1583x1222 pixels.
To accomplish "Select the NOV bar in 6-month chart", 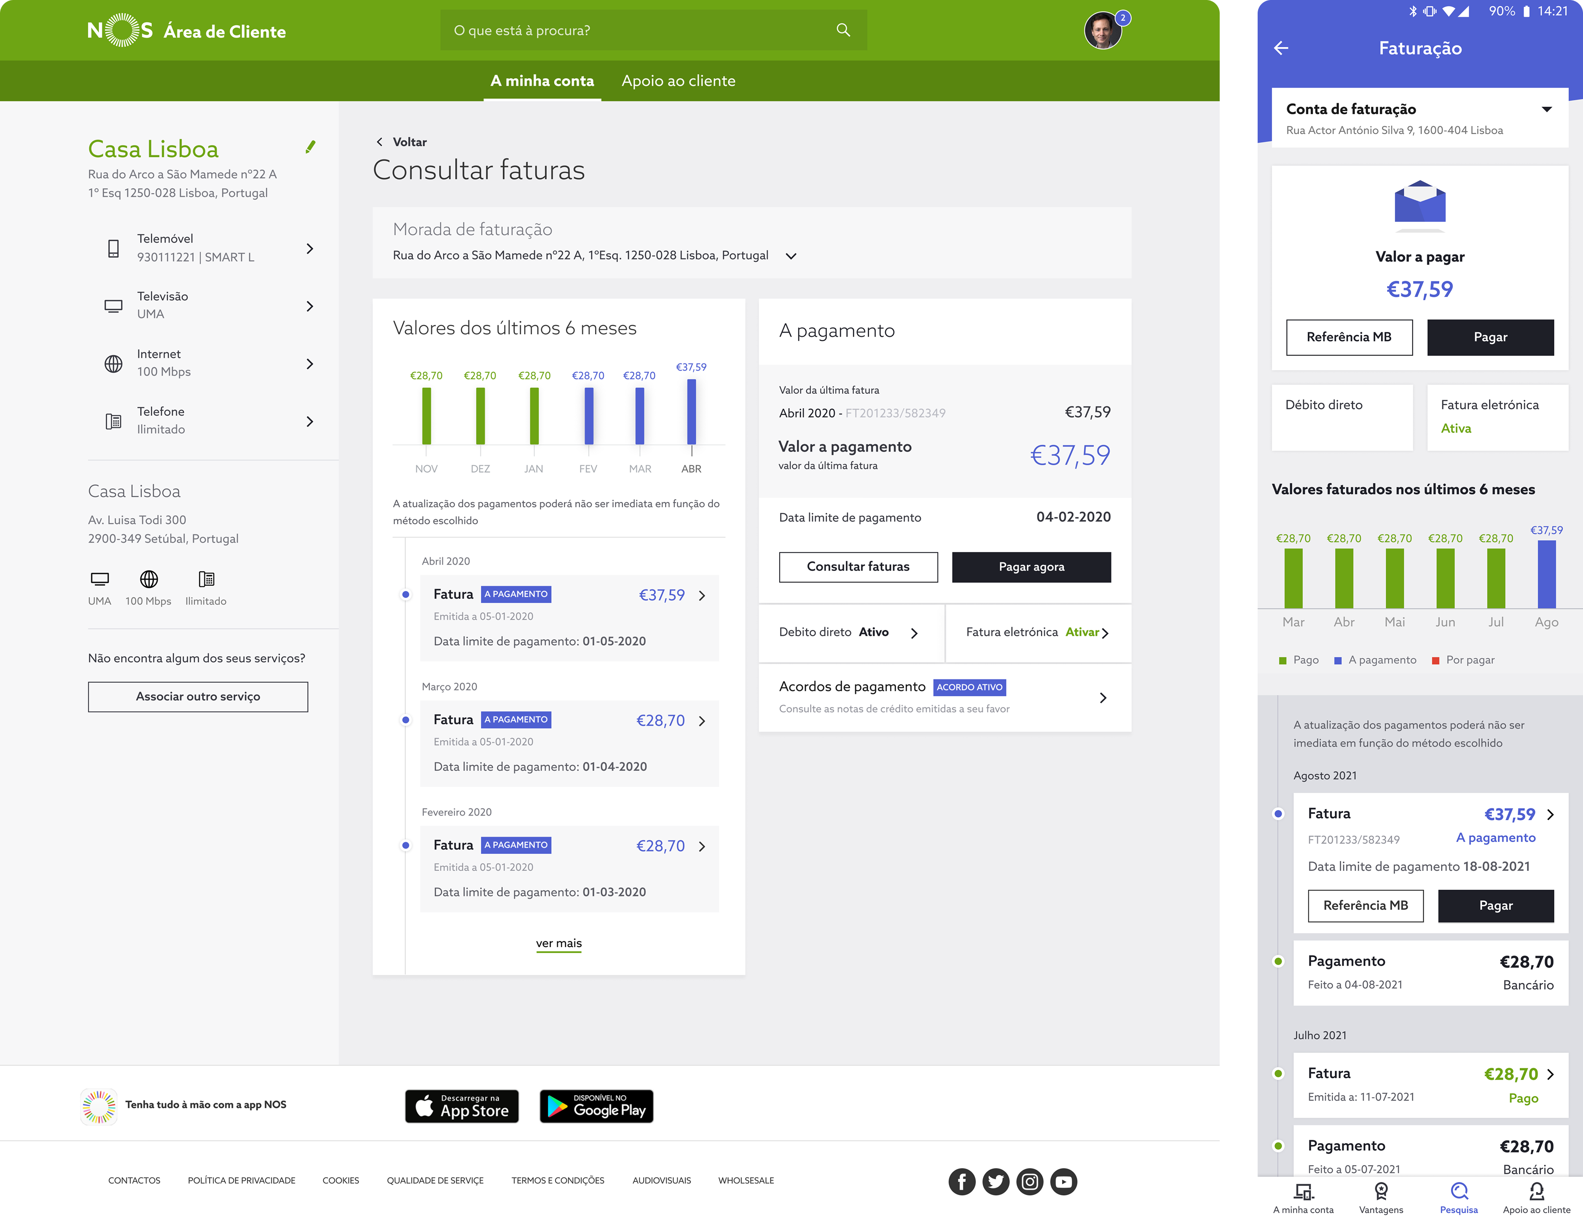I will coord(426,415).
